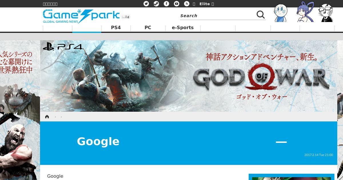Viewport: 343px width, 180px height.
Task: Click the sidebar thumbnail below the header
Action: point(292,177)
